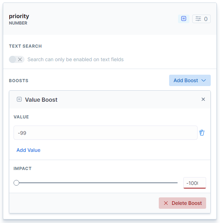220x223 pixels.
Task: Toggle the Text Search switch
Action: pyautogui.click(x=17, y=59)
